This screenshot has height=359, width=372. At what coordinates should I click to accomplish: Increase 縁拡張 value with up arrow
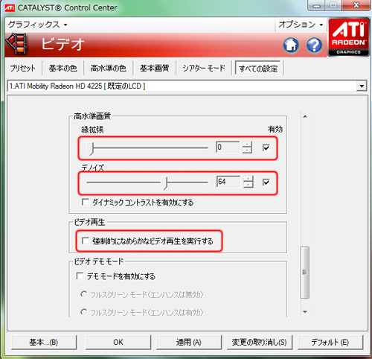pyautogui.click(x=247, y=144)
